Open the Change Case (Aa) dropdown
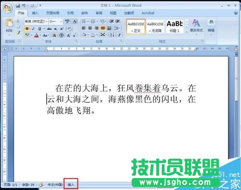Image resolution: width=241 pixels, height=190 pixels. (x=46, y=35)
